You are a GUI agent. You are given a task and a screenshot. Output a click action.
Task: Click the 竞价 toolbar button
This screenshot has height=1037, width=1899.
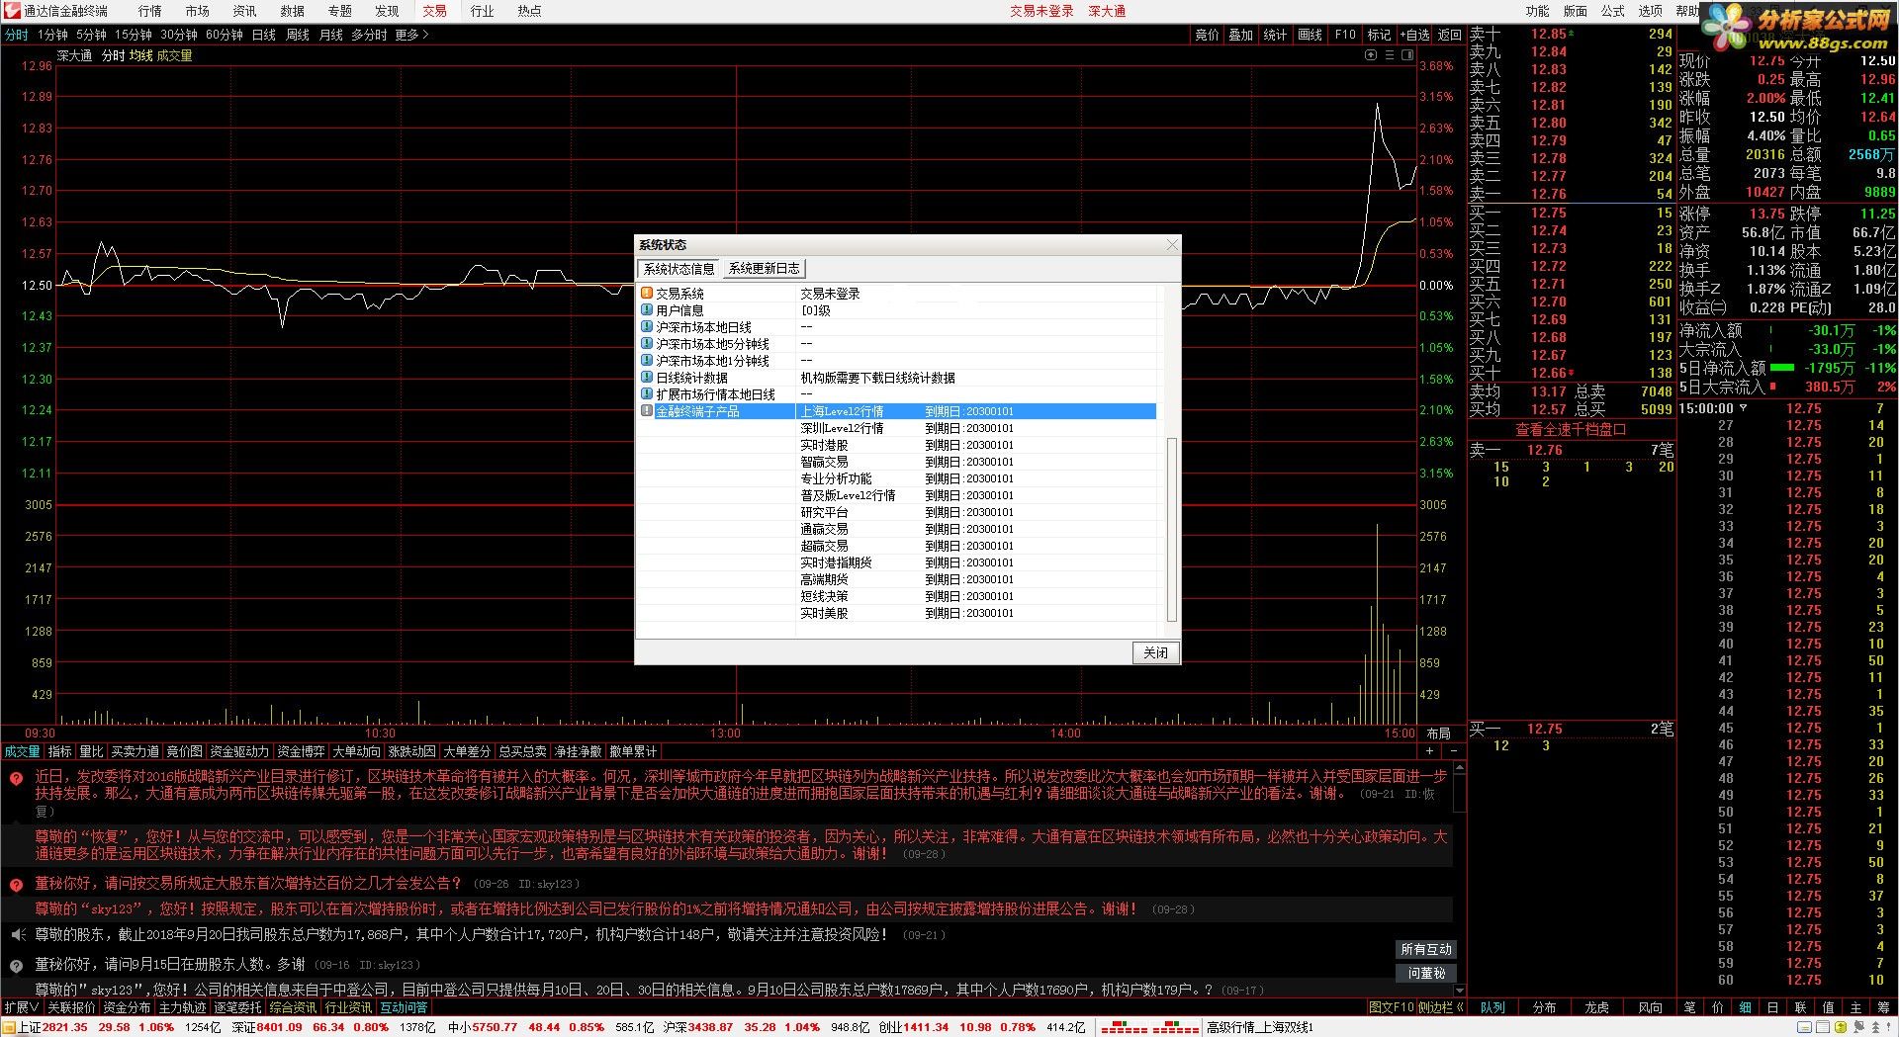pyautogui.click(x=1207, y=35)
